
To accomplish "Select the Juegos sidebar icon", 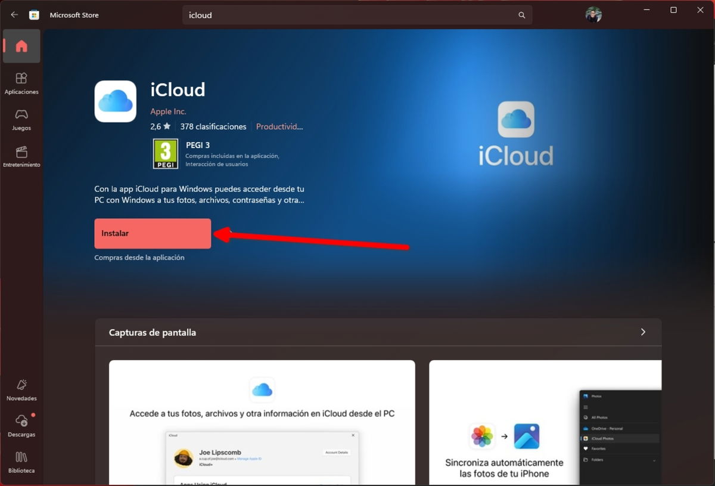I will (21, 119).
